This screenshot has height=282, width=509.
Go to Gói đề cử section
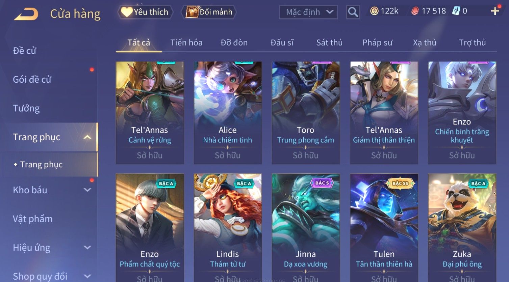click(32, 80)
